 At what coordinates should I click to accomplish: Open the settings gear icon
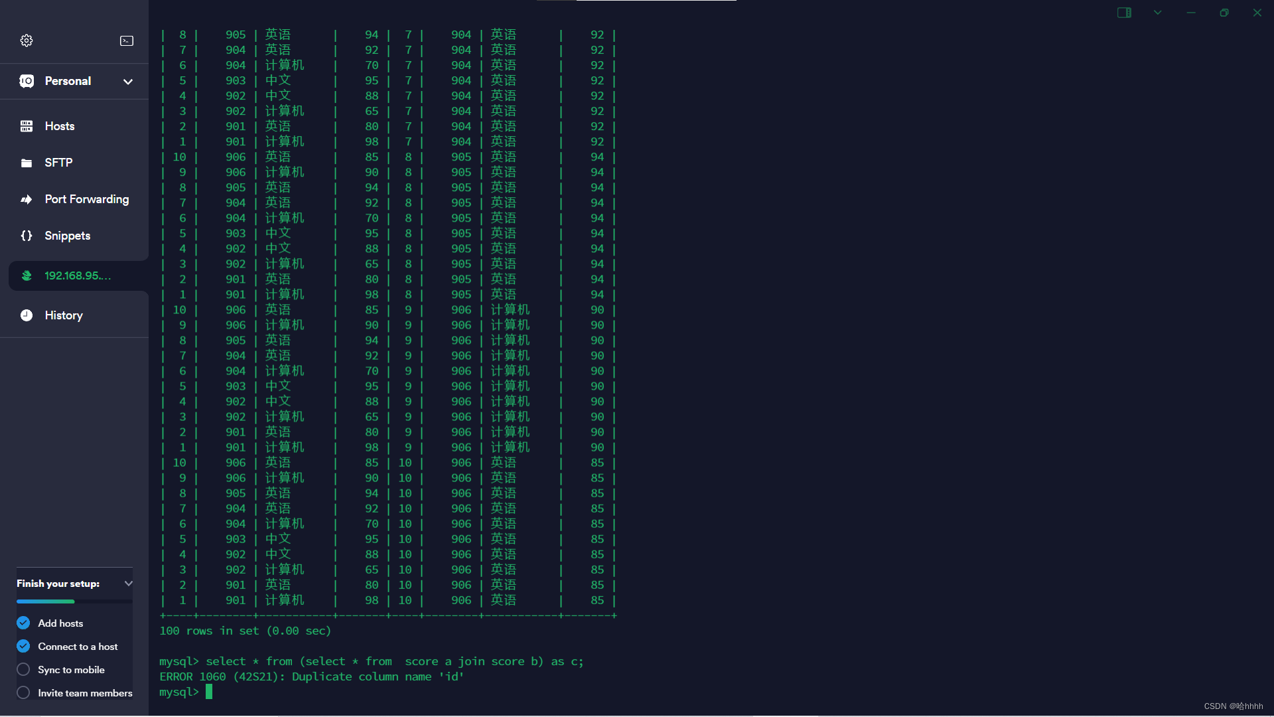tap(27, 40)
